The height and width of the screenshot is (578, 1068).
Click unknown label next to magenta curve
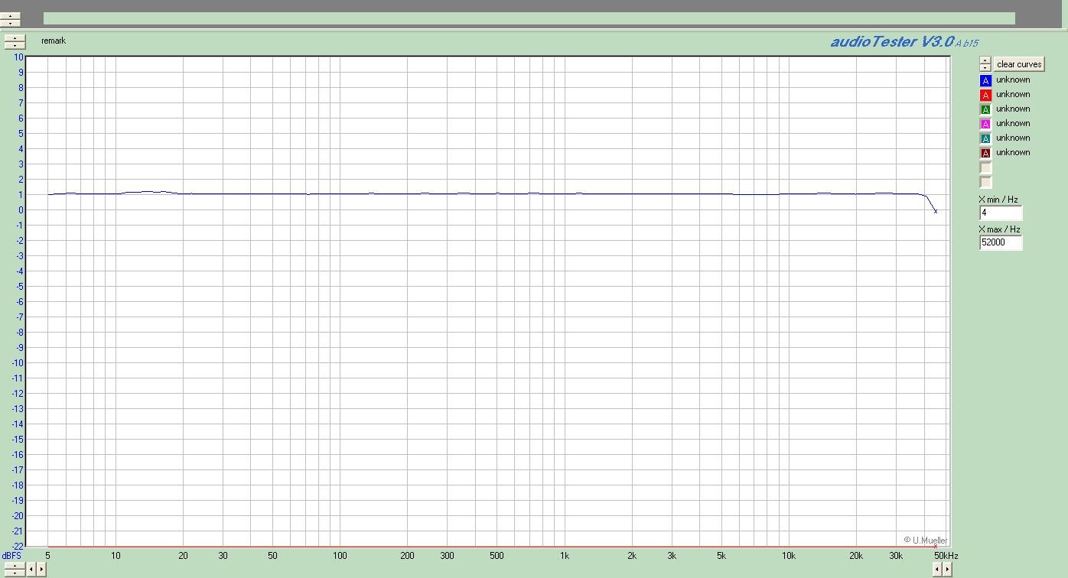1013,123
